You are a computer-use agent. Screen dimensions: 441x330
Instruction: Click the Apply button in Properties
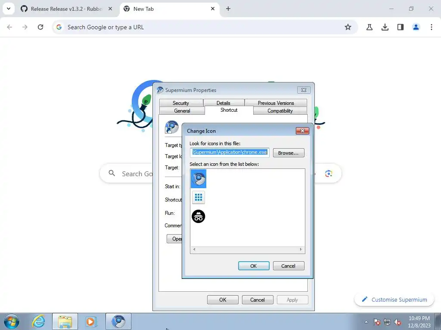pyautogui.click(x=292, y=299)
